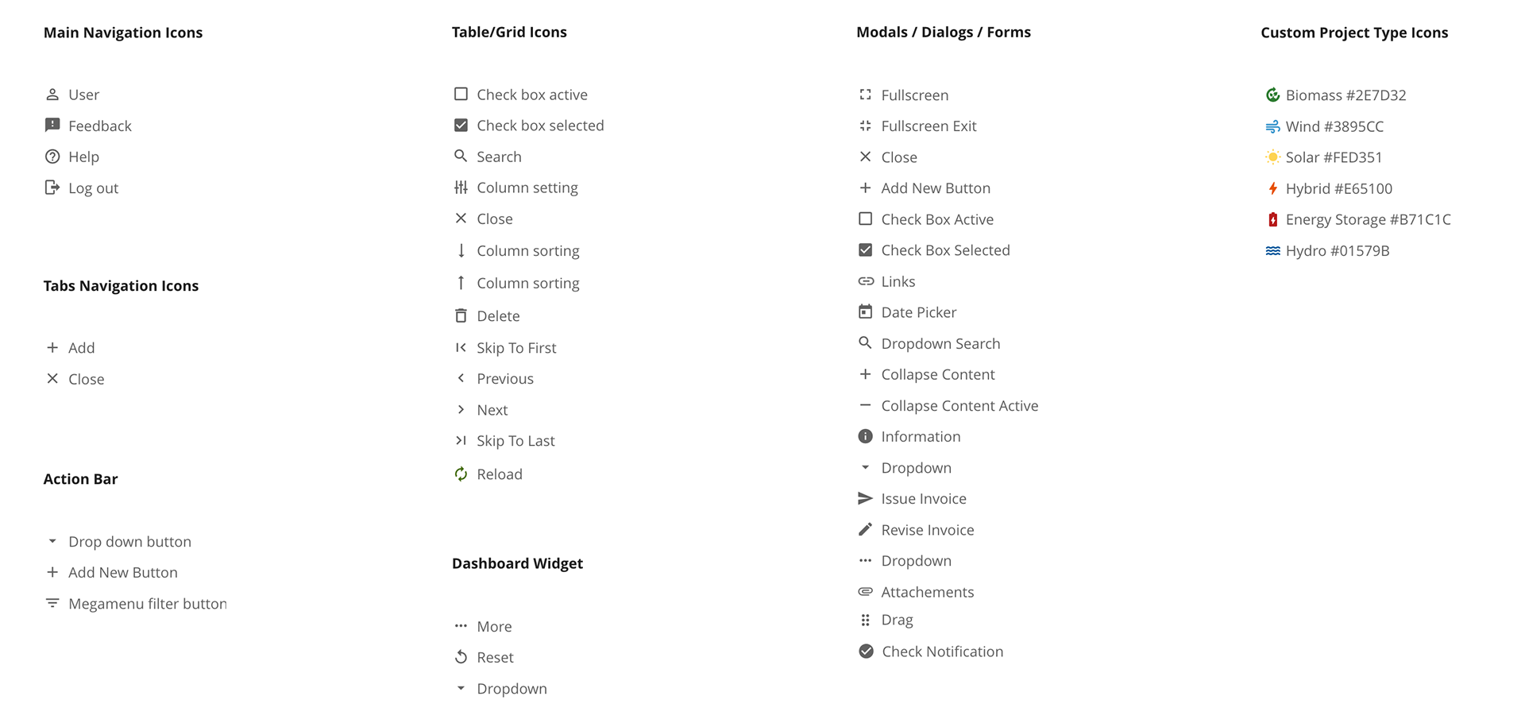The height and width of the screenshot is (723, 1525).
Task: Expand the Dropdown arrow in Dashboard Widget
Action: tap(461, 689)
